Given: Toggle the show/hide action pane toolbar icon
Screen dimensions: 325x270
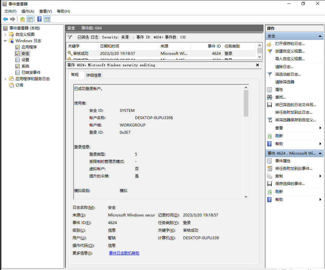Looking at the screenshot, I should tap(47, 19).
